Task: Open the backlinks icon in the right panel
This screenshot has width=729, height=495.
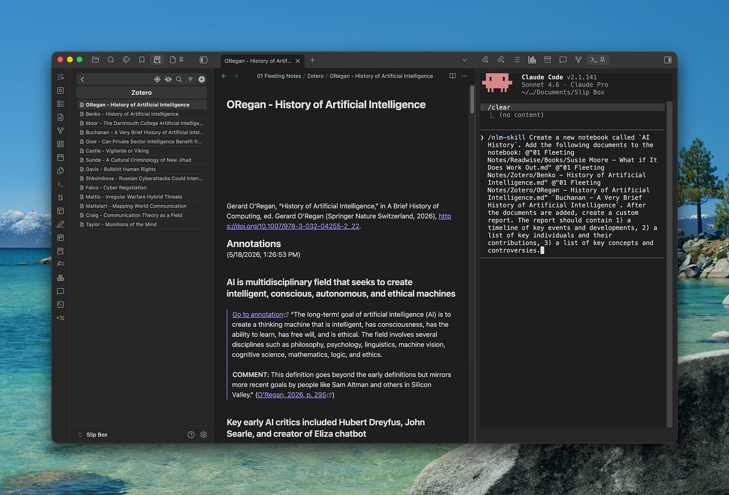Action: [485, 60]
